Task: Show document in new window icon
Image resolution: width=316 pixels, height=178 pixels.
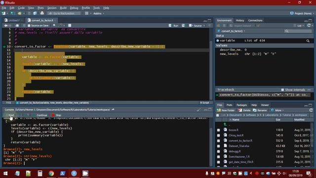Action: point(17,26)
